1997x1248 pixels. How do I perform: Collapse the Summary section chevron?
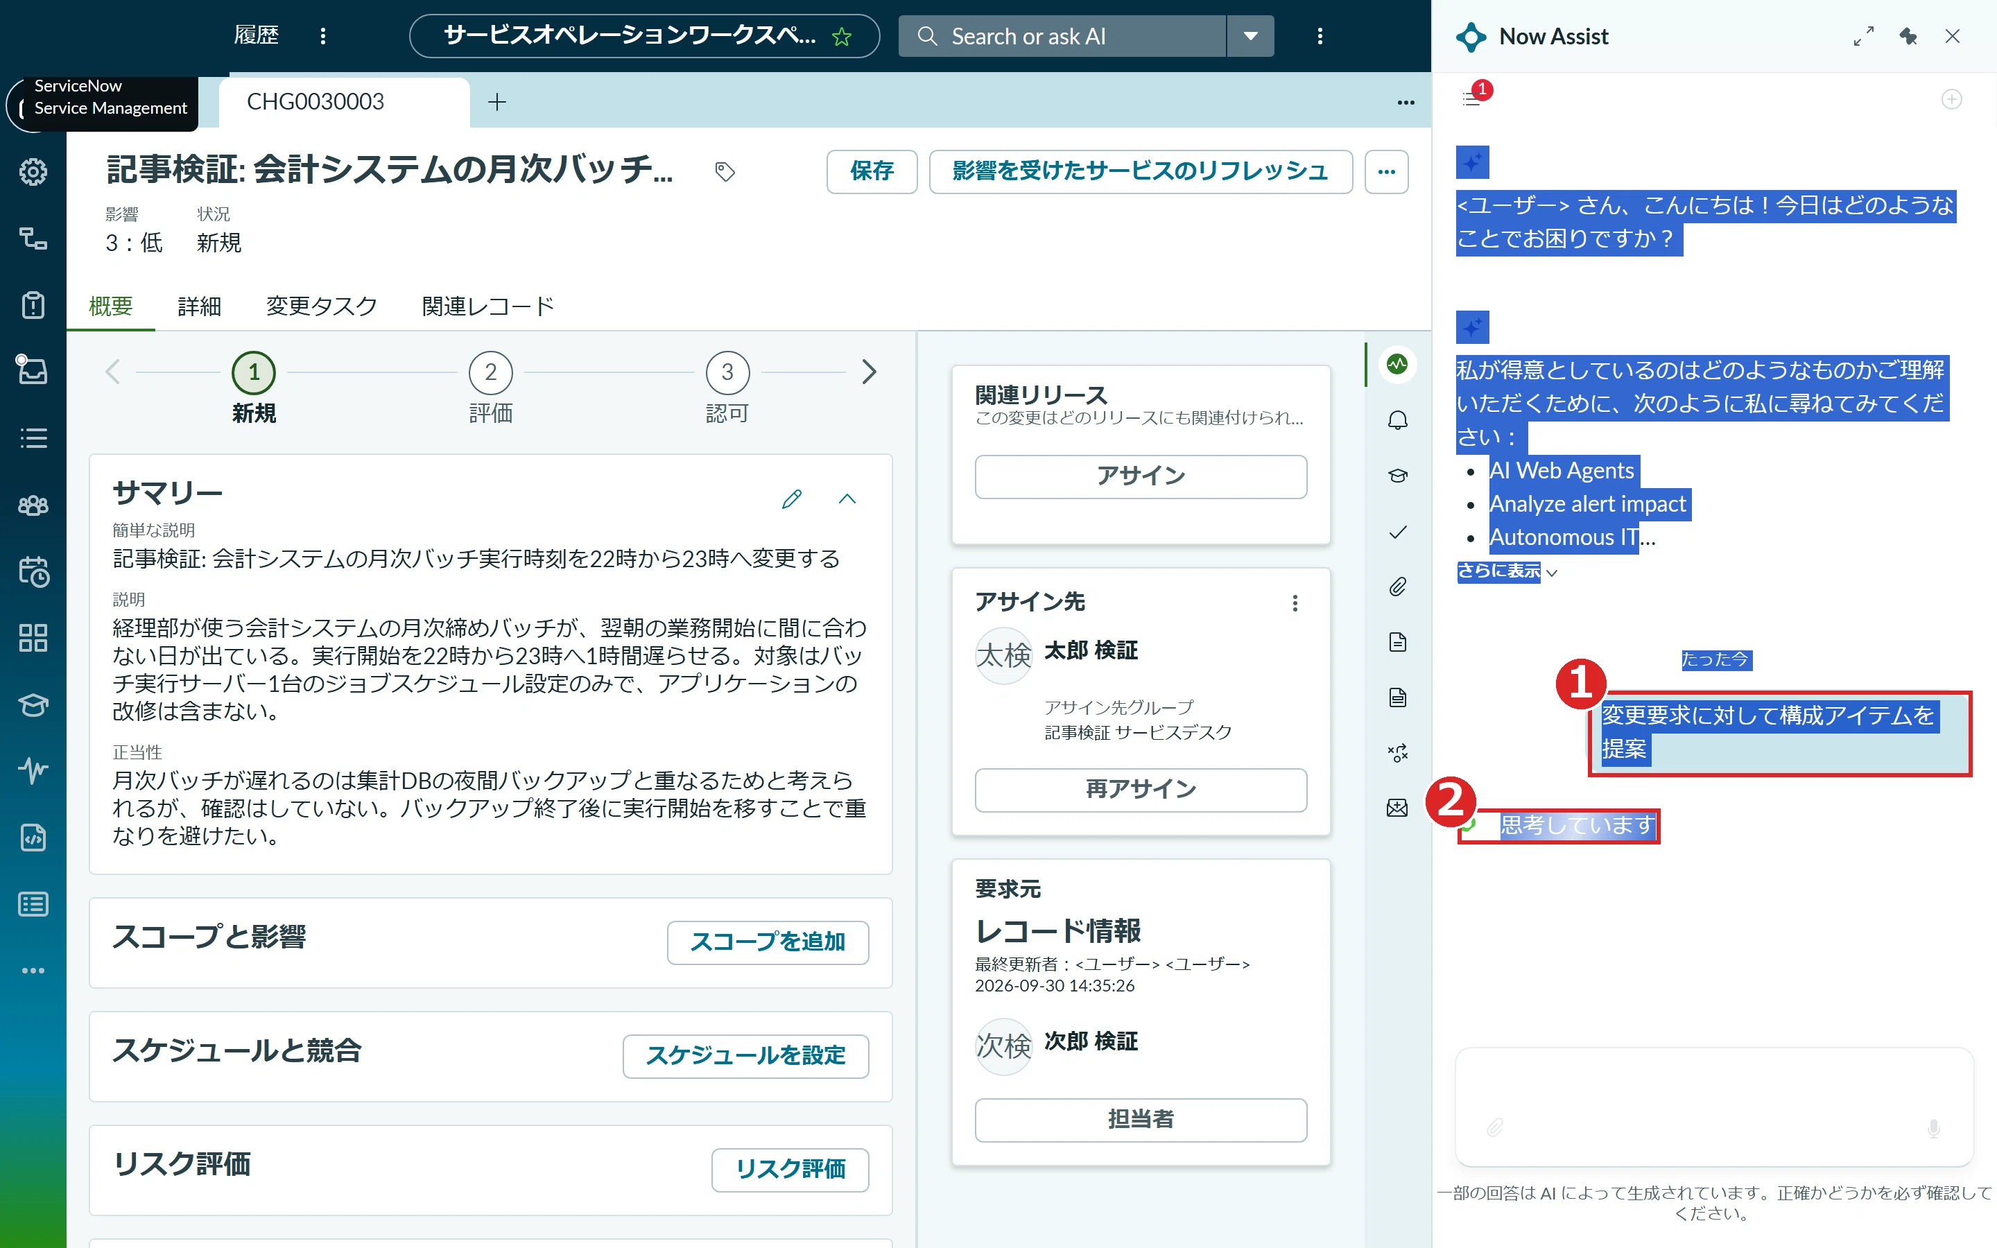coord(847,499)
